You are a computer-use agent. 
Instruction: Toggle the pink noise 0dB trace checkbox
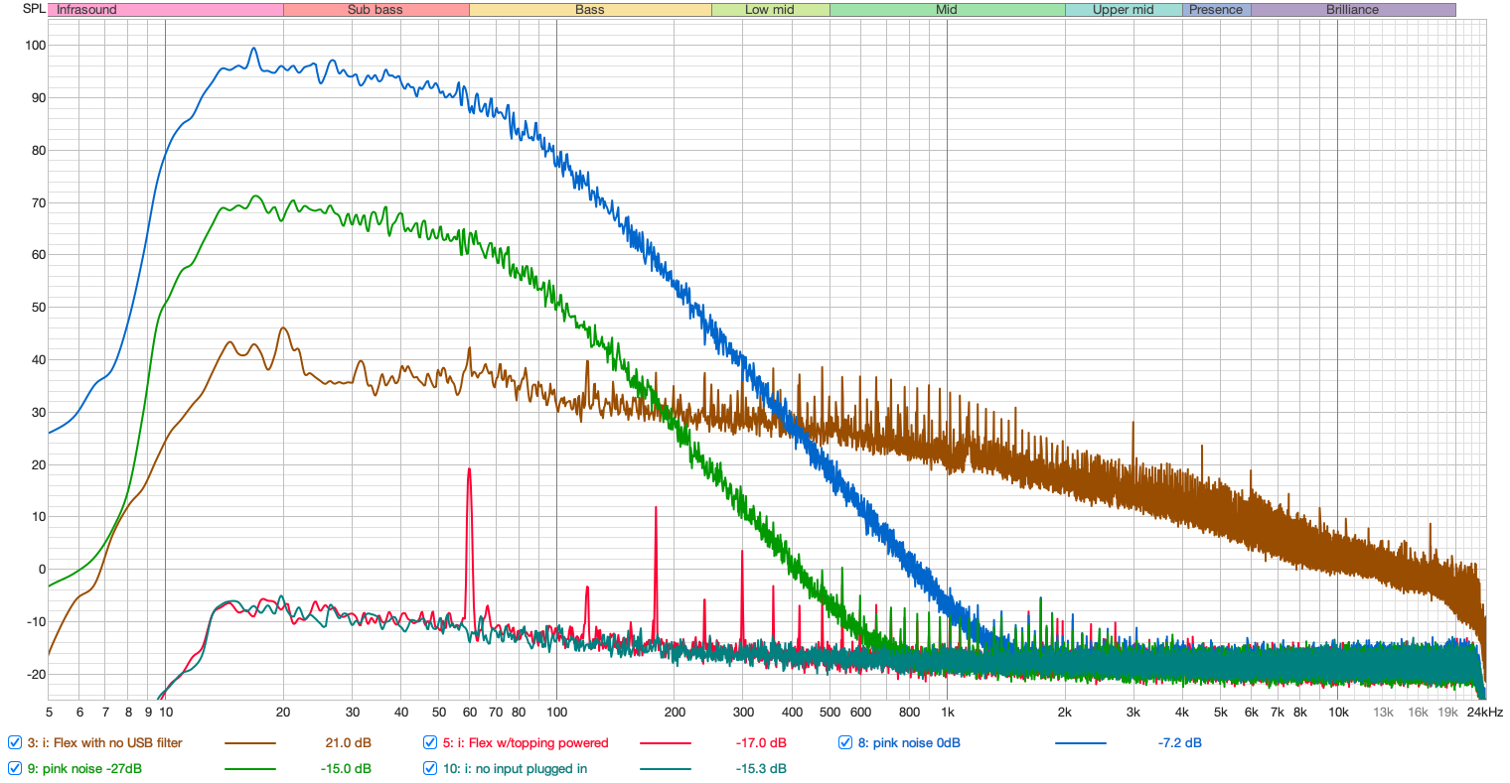[845, 742]
